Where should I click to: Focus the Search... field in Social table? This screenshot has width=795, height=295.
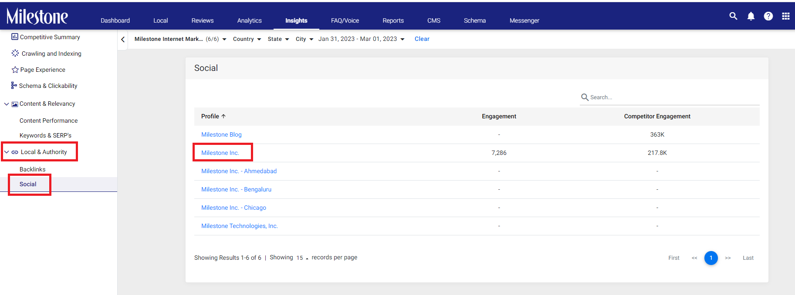(670, 97)
